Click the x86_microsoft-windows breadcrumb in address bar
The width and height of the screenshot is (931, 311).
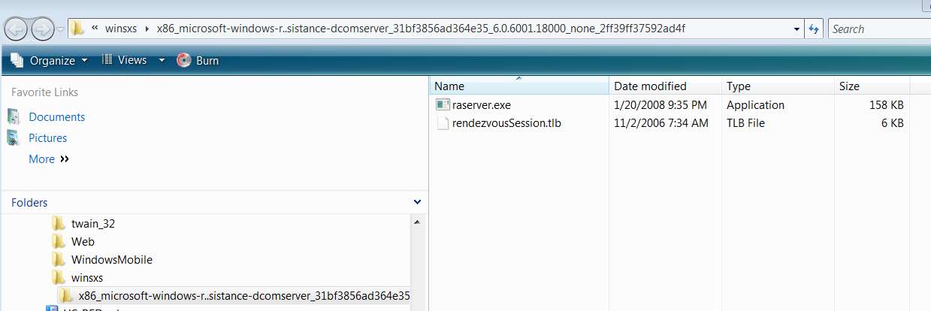click(421, 29)
